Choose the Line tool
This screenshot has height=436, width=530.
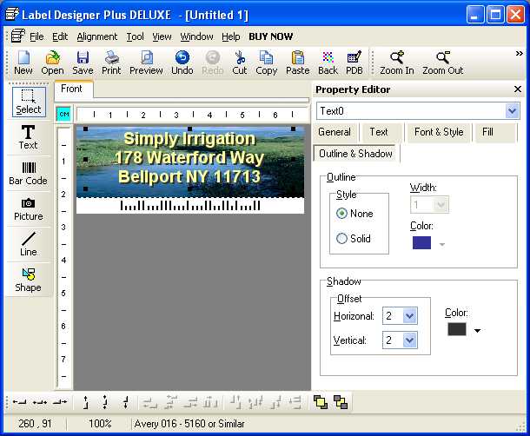tap(28, 244)
